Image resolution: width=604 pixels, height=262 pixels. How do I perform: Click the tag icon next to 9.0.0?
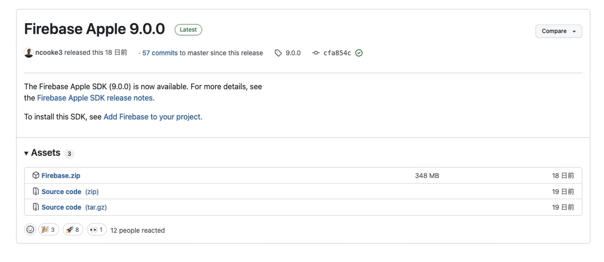click(278, 53)
